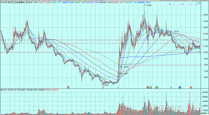Click the 7.92 - 8.03 gap annotation
The height and width of the screenshot is (115, 209).
point(123,67)
